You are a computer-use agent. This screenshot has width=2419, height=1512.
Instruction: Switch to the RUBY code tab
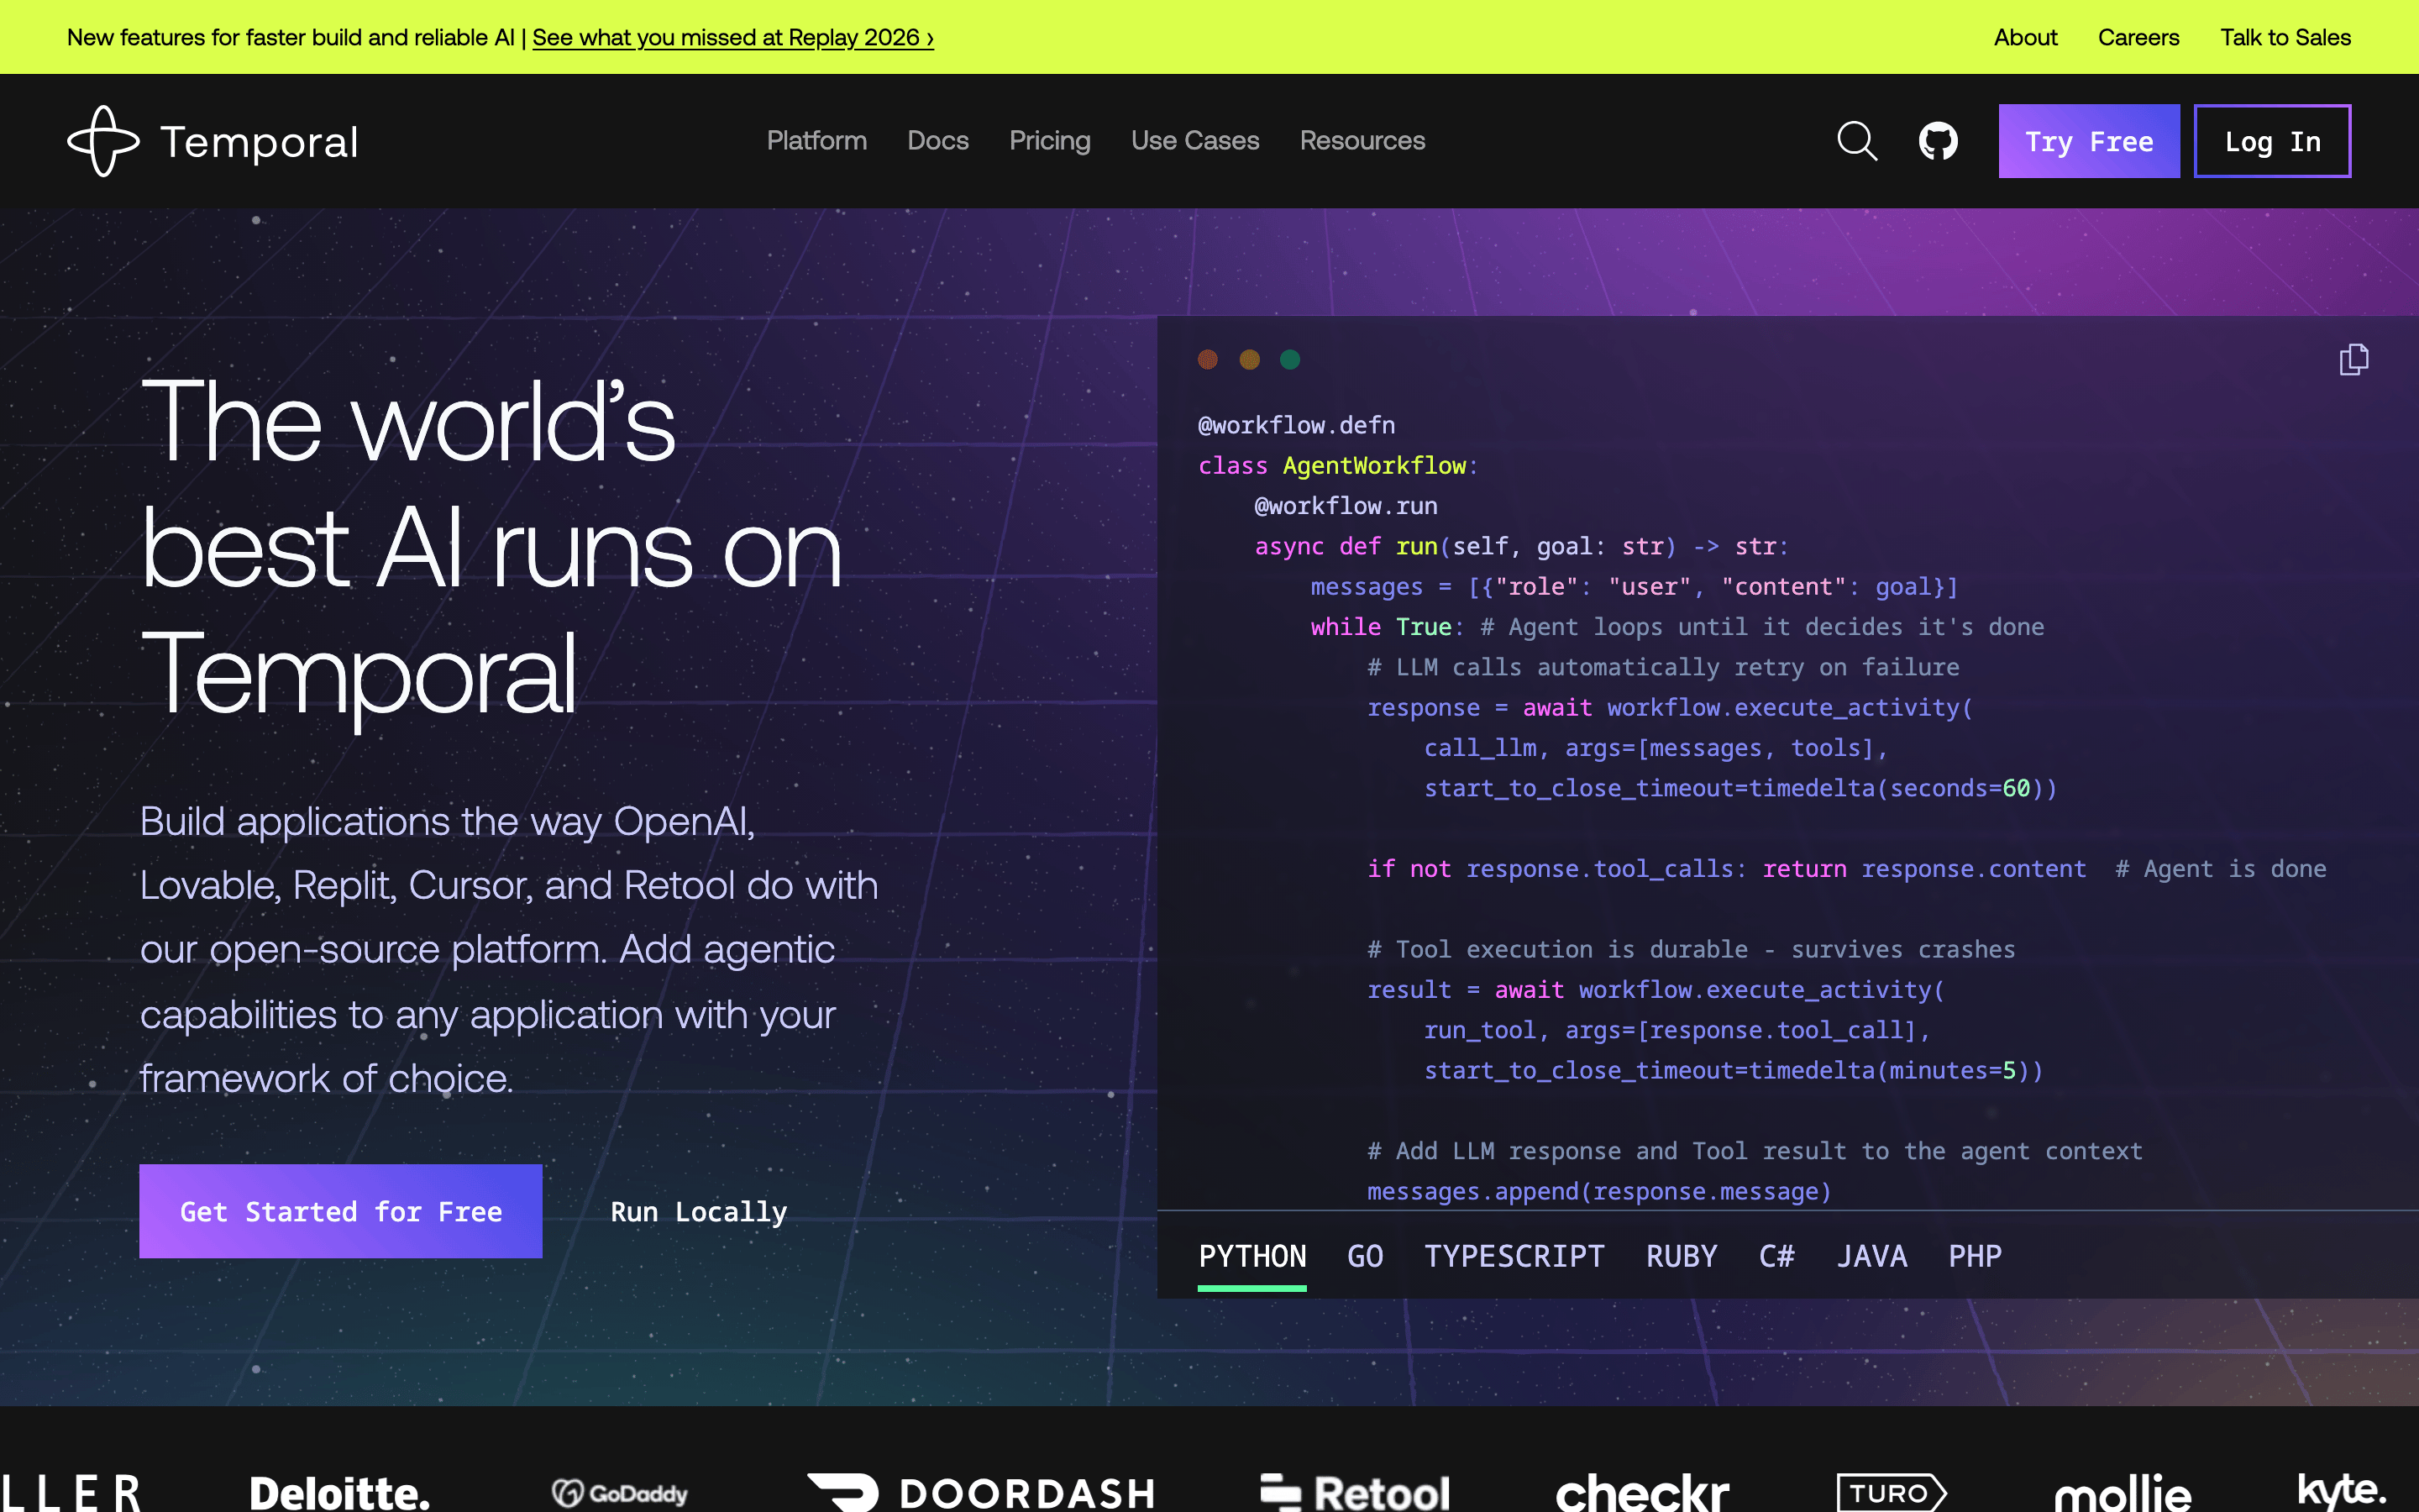[1682, 1256]
